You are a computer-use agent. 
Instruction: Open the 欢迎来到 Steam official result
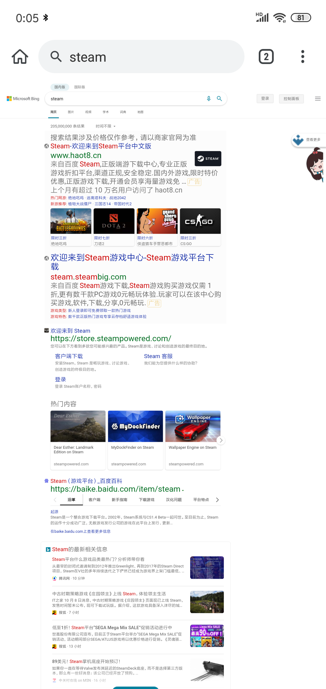coord(70,331)
